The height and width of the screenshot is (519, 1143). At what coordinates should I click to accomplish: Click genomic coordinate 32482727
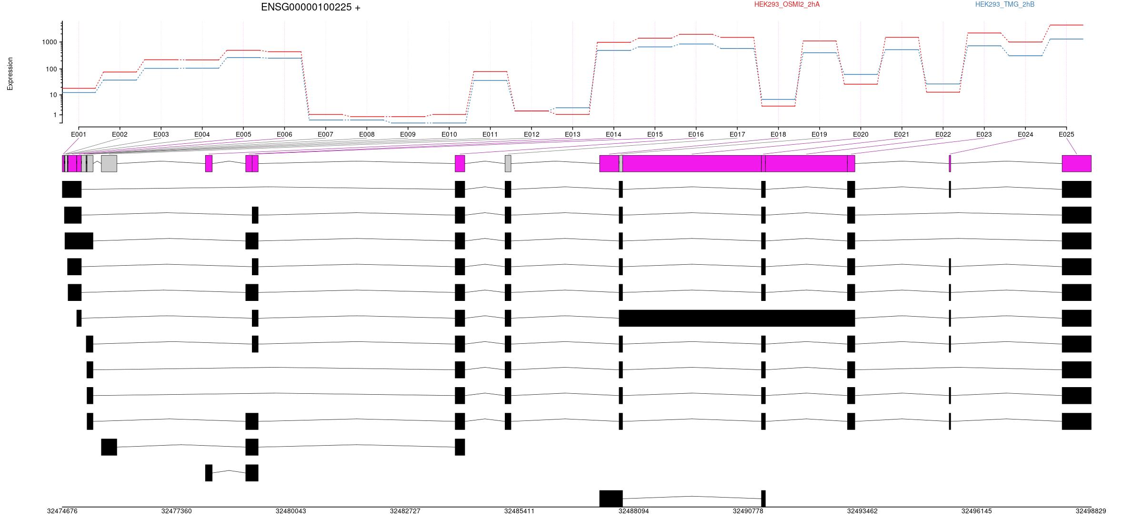[405, 511]
